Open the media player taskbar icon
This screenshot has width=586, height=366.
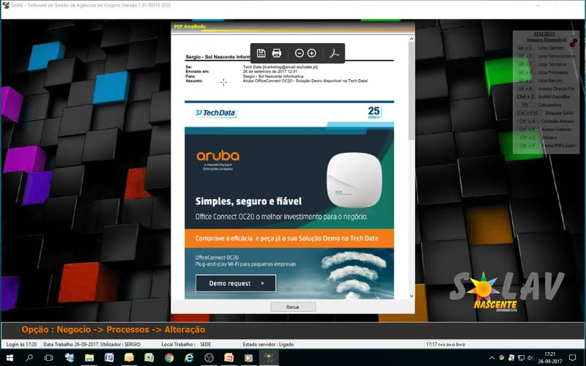(x=248, y=358)
